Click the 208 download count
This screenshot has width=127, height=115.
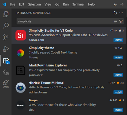[113, 100]
